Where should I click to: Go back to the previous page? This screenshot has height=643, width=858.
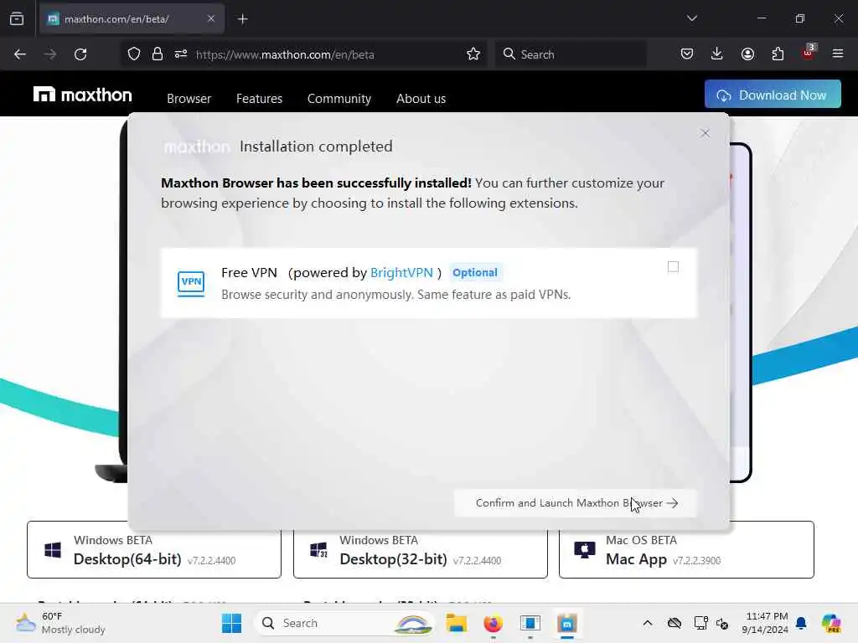pos(20,54)
